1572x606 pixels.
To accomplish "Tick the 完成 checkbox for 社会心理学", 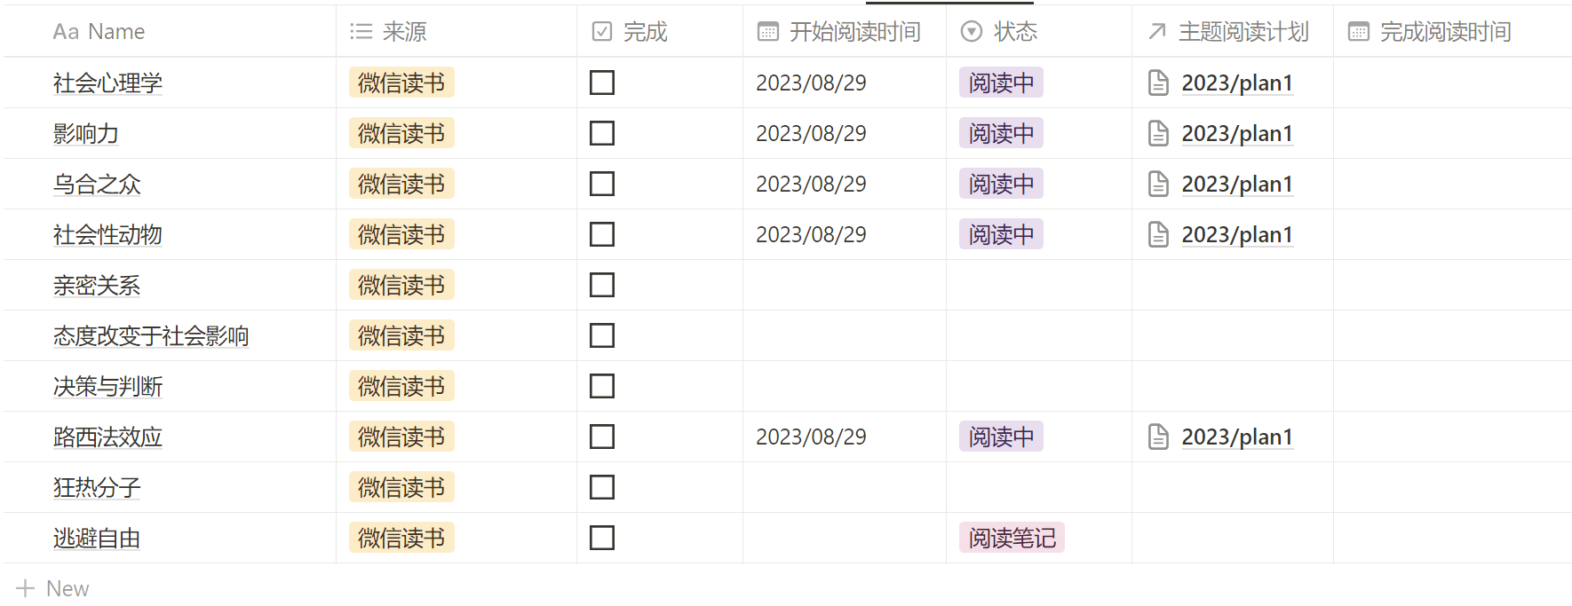I will tap(602, 83).
